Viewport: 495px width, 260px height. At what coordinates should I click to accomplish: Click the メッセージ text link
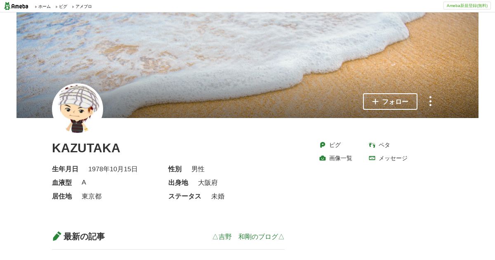point(393,158)
